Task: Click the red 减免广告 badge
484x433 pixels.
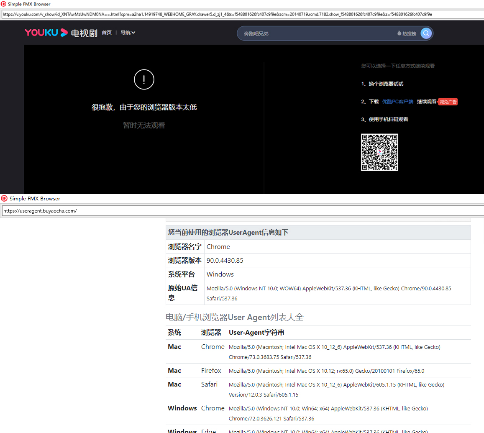Action: (x=448, y=102)
